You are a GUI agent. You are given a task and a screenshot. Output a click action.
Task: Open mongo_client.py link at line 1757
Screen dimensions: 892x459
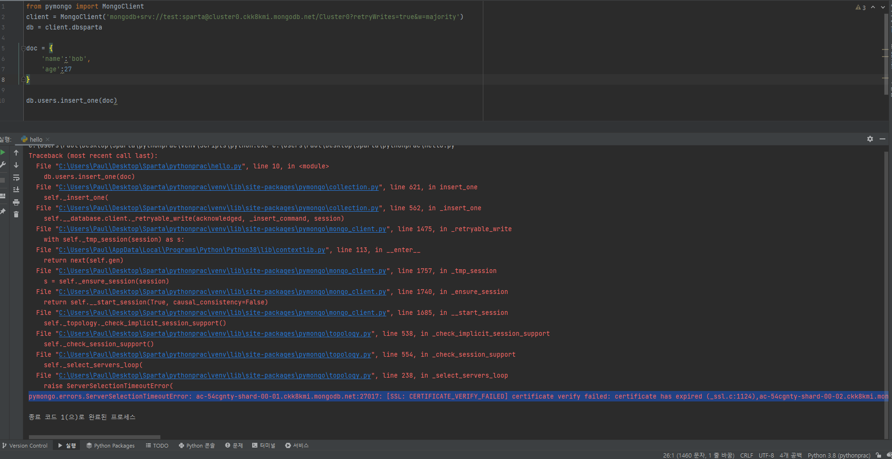coord(222,271)
